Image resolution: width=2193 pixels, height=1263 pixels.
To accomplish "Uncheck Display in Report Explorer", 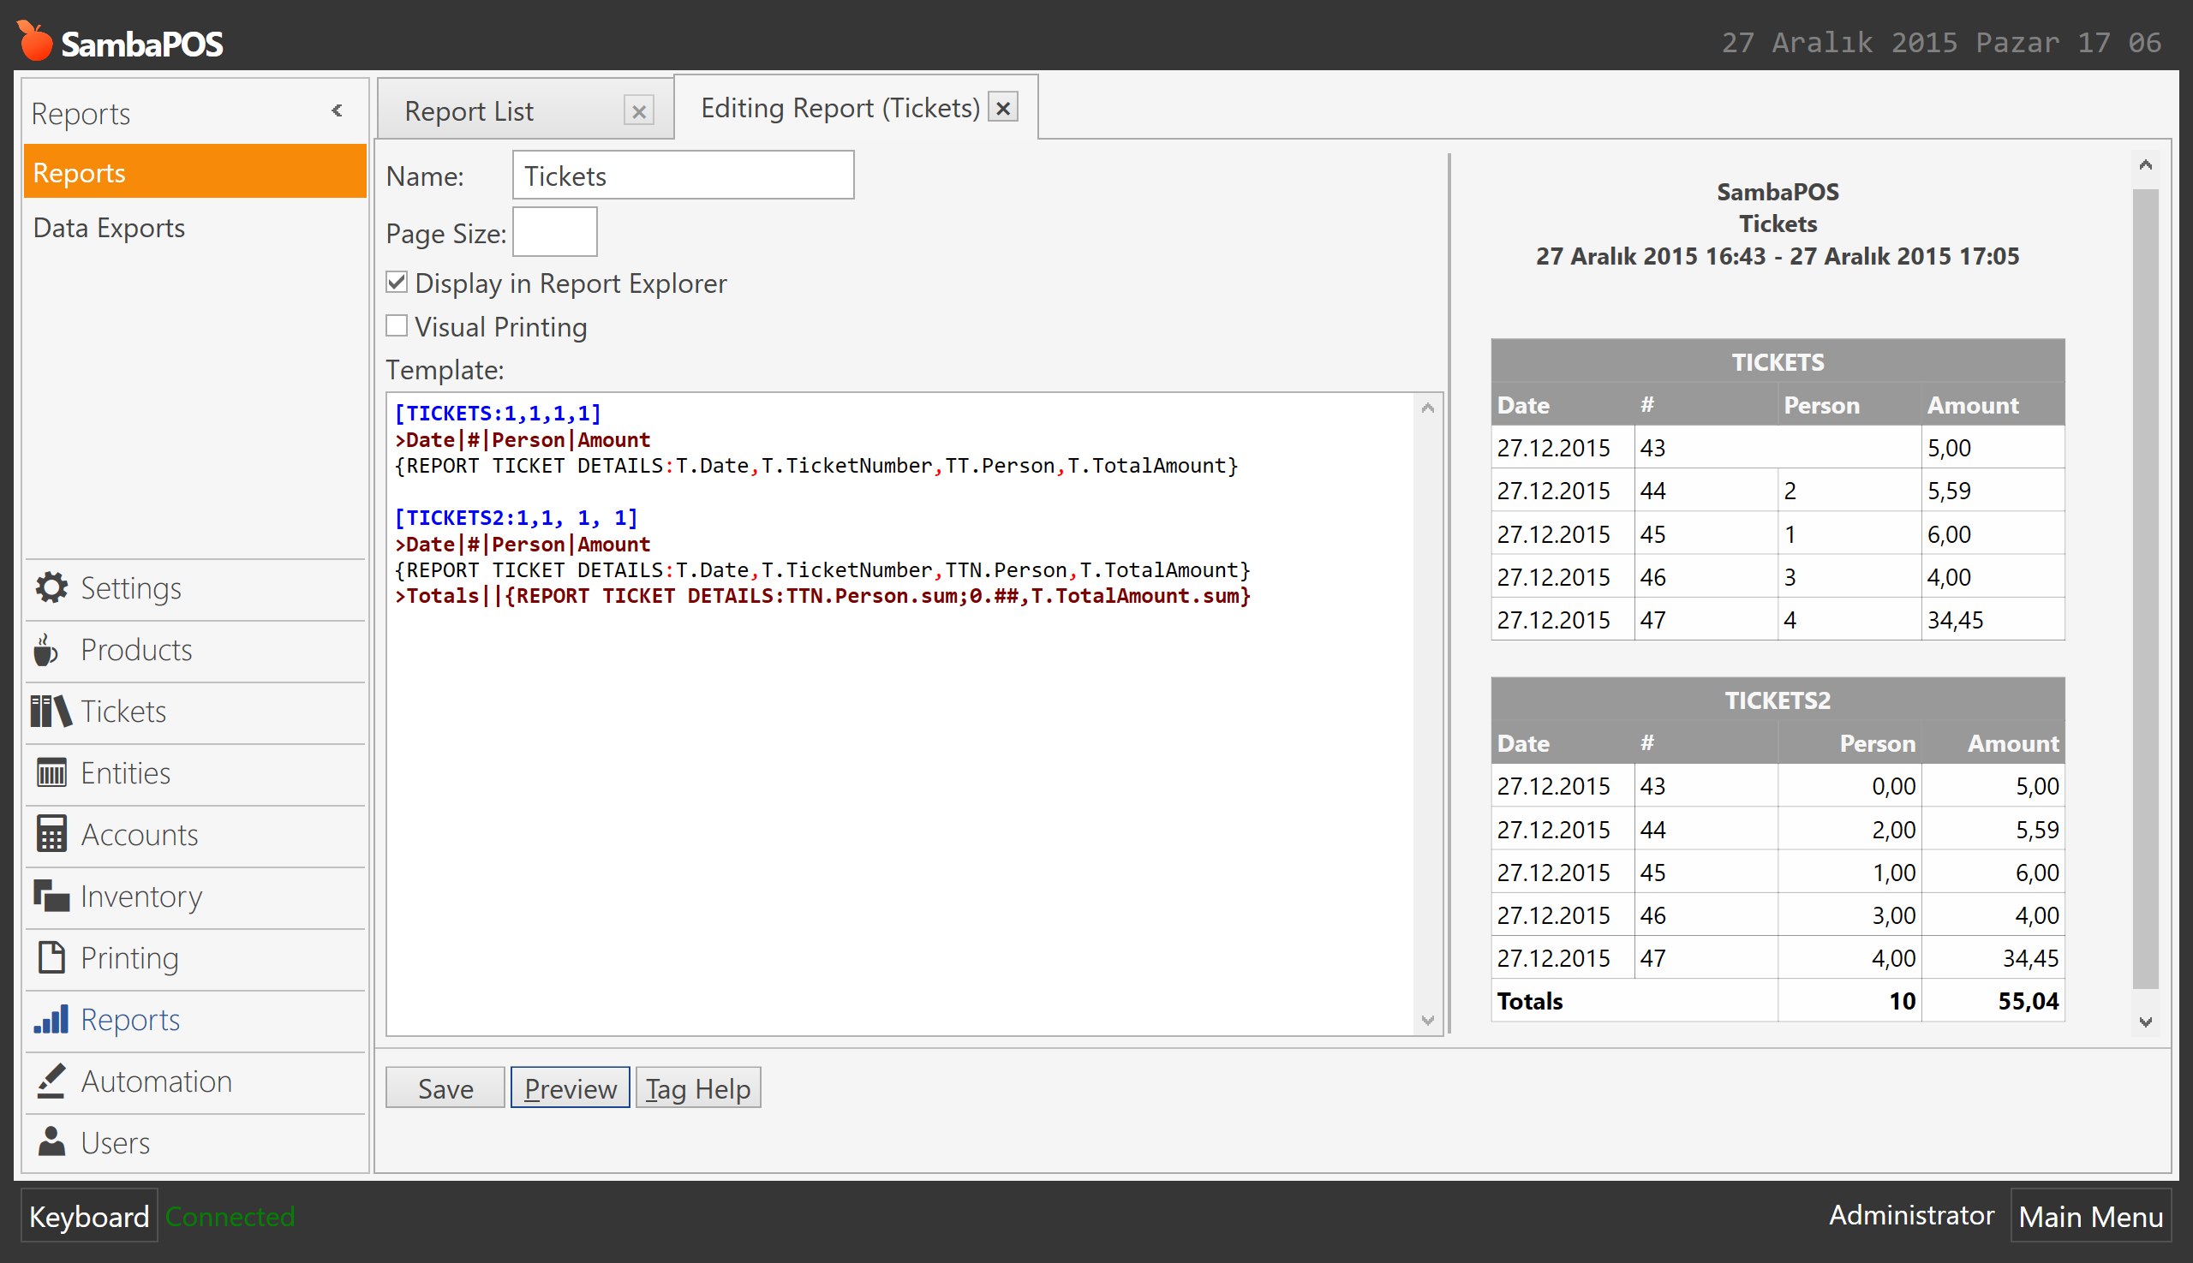I will pyautogui.click(x=397, y=282).
